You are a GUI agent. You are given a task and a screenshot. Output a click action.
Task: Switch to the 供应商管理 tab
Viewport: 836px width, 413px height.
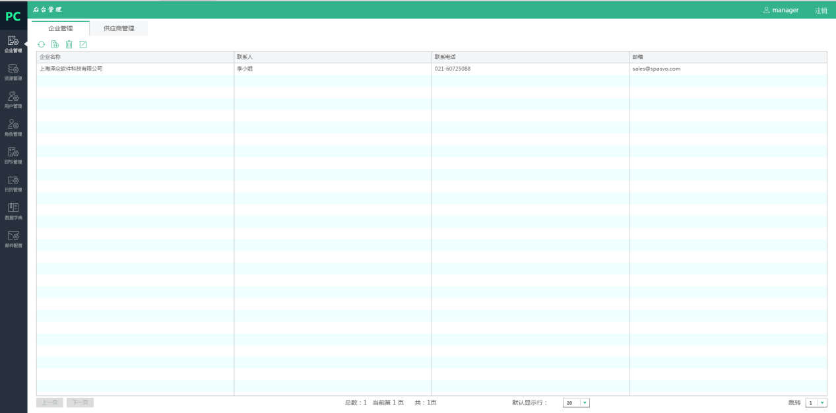(119, 28)
